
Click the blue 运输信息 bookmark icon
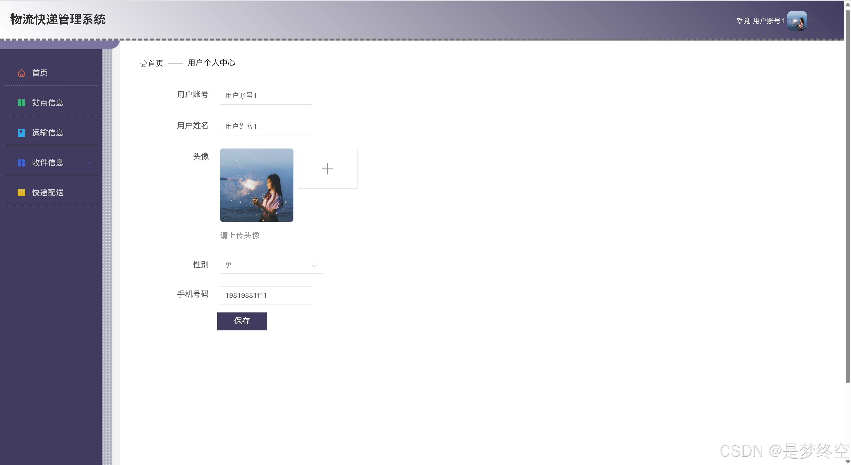point(21,133)
